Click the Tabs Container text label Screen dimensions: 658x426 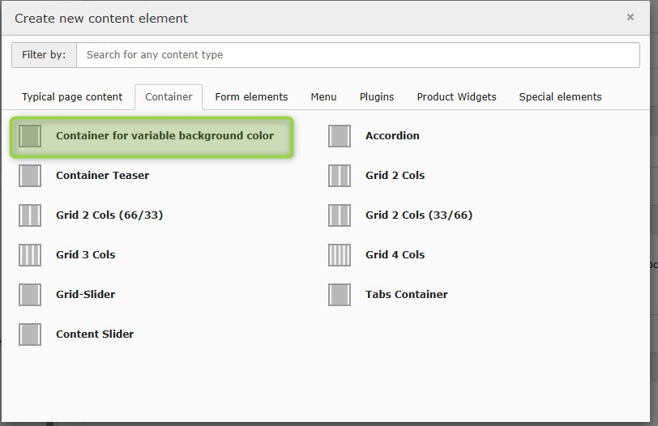pyautogui.click(x=406, y=295)
